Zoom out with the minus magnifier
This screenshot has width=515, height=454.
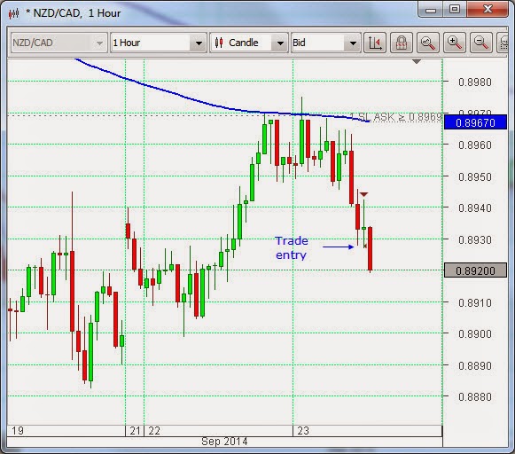pos(481,43)
